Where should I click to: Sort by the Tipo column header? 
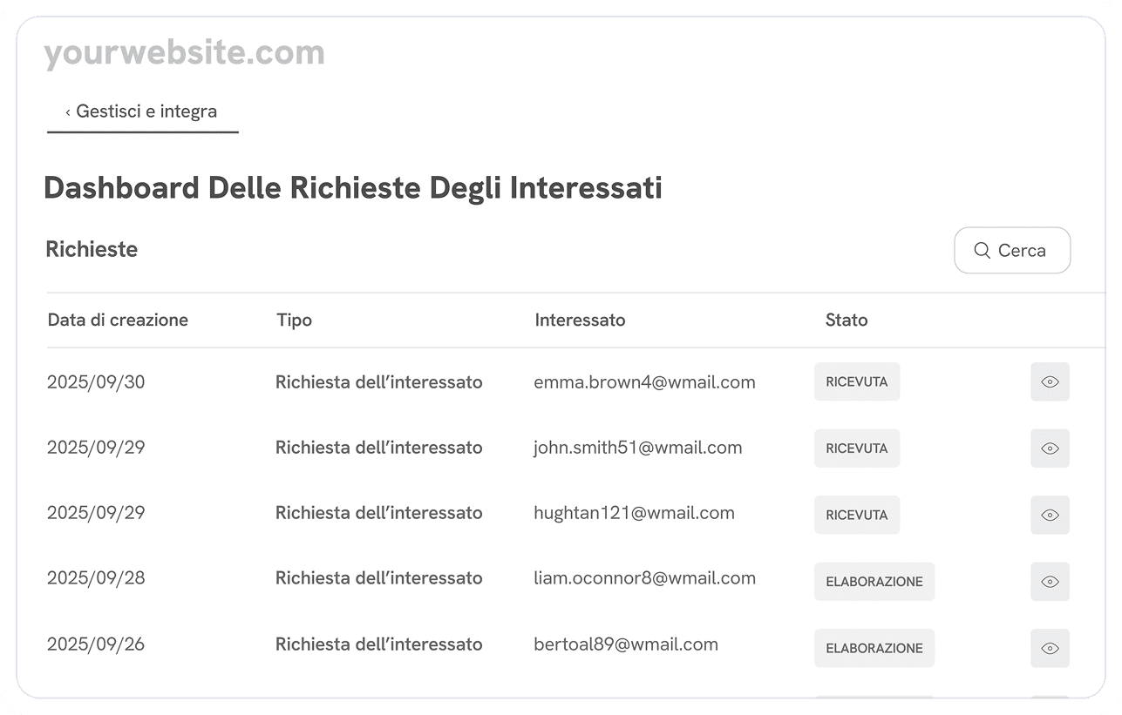coord(294,320)
